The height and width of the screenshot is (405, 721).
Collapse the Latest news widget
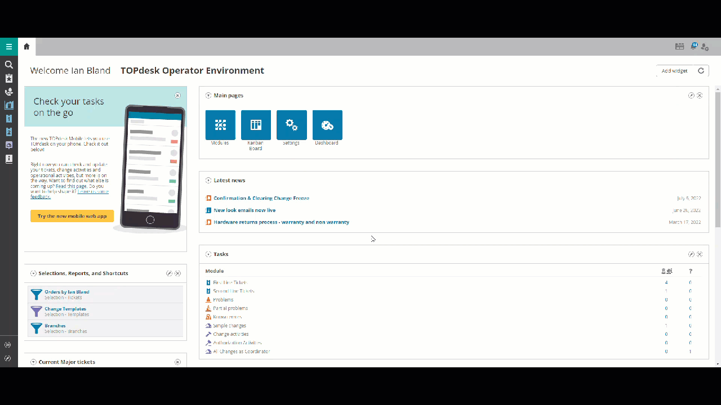[208, 180]
